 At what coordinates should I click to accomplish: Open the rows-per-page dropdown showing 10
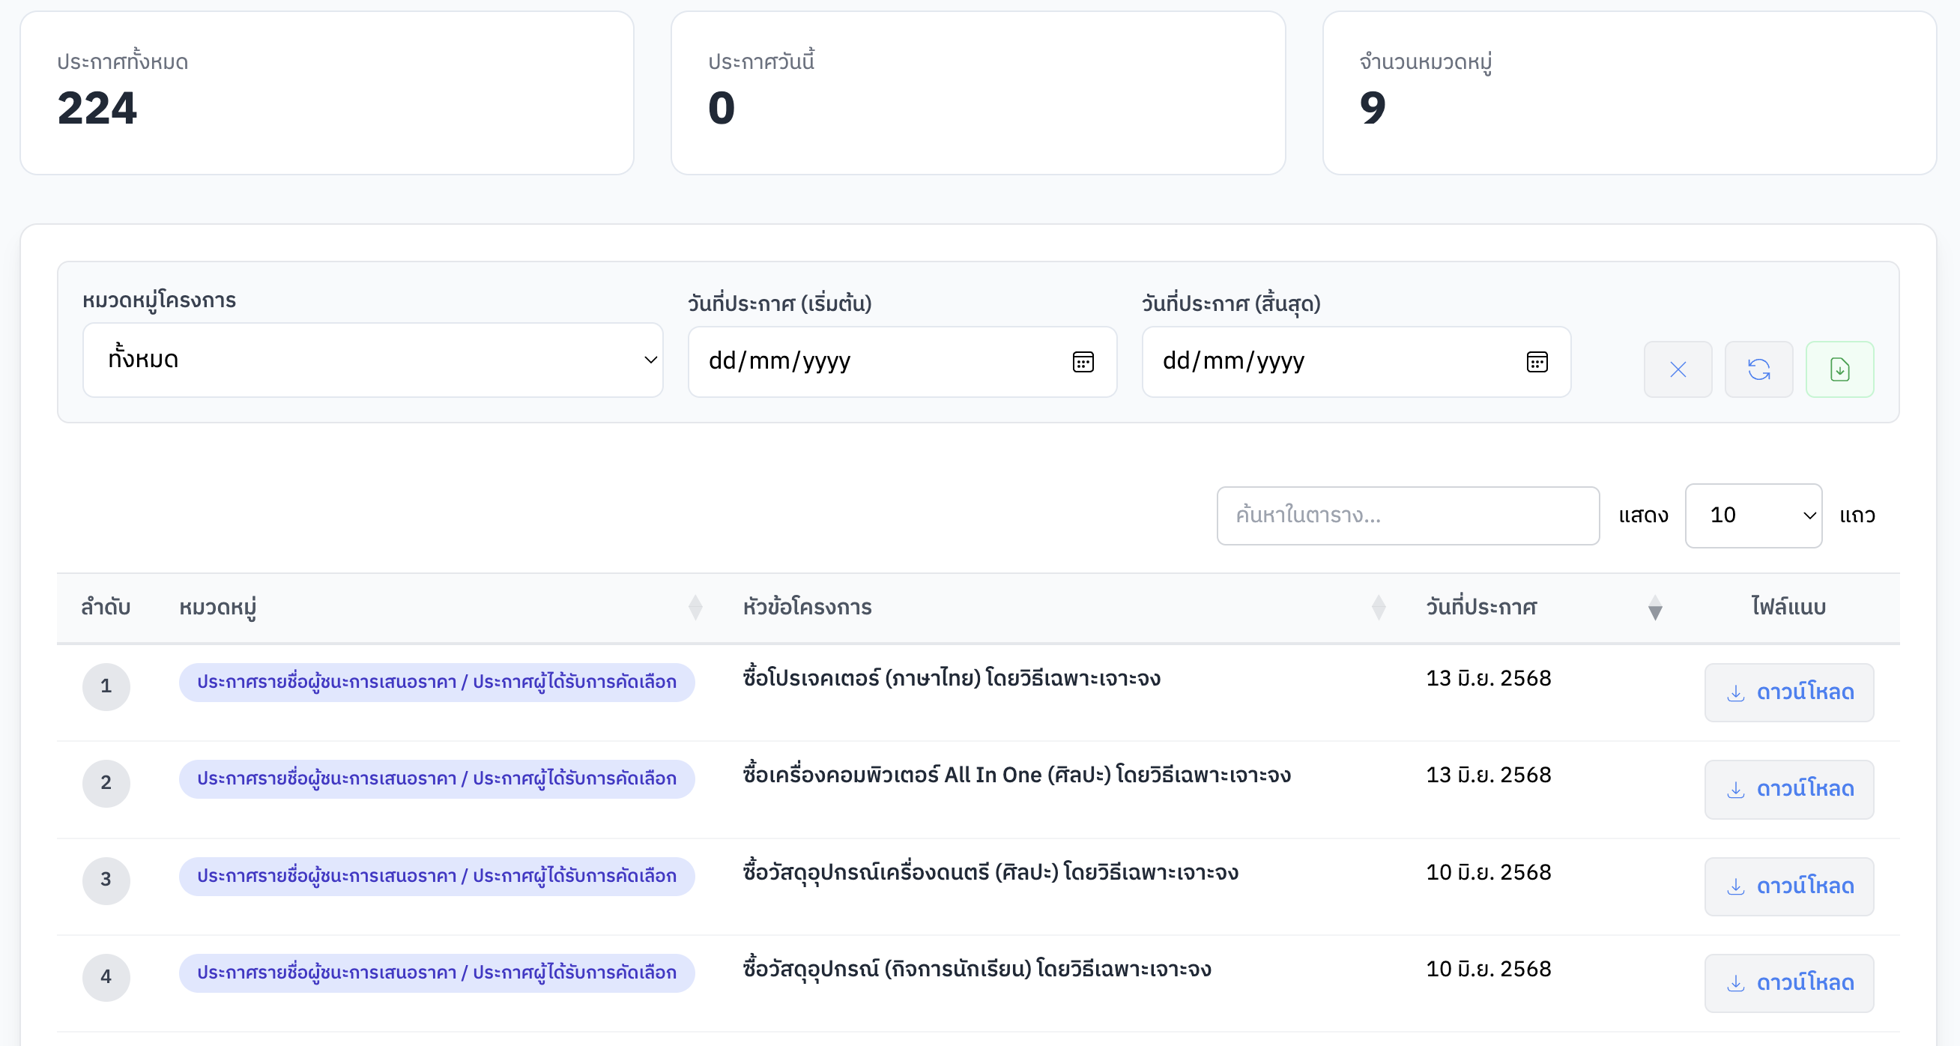click(1753, 515)
